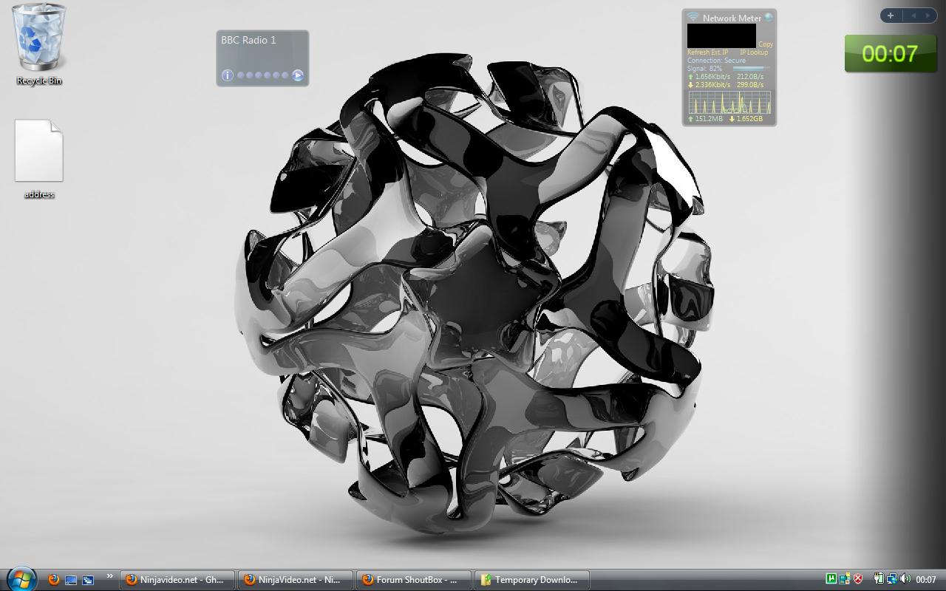Click the battery power tray icon

tap(879, 580)
